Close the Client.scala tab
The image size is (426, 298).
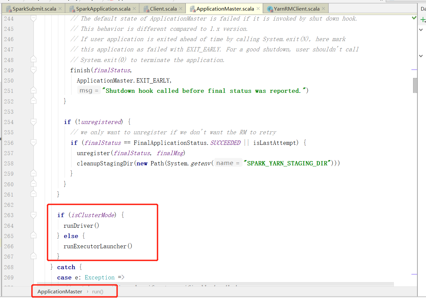180,9
